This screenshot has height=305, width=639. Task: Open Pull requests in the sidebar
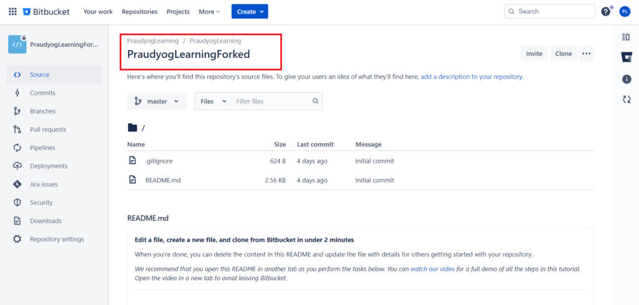[47, 130]
